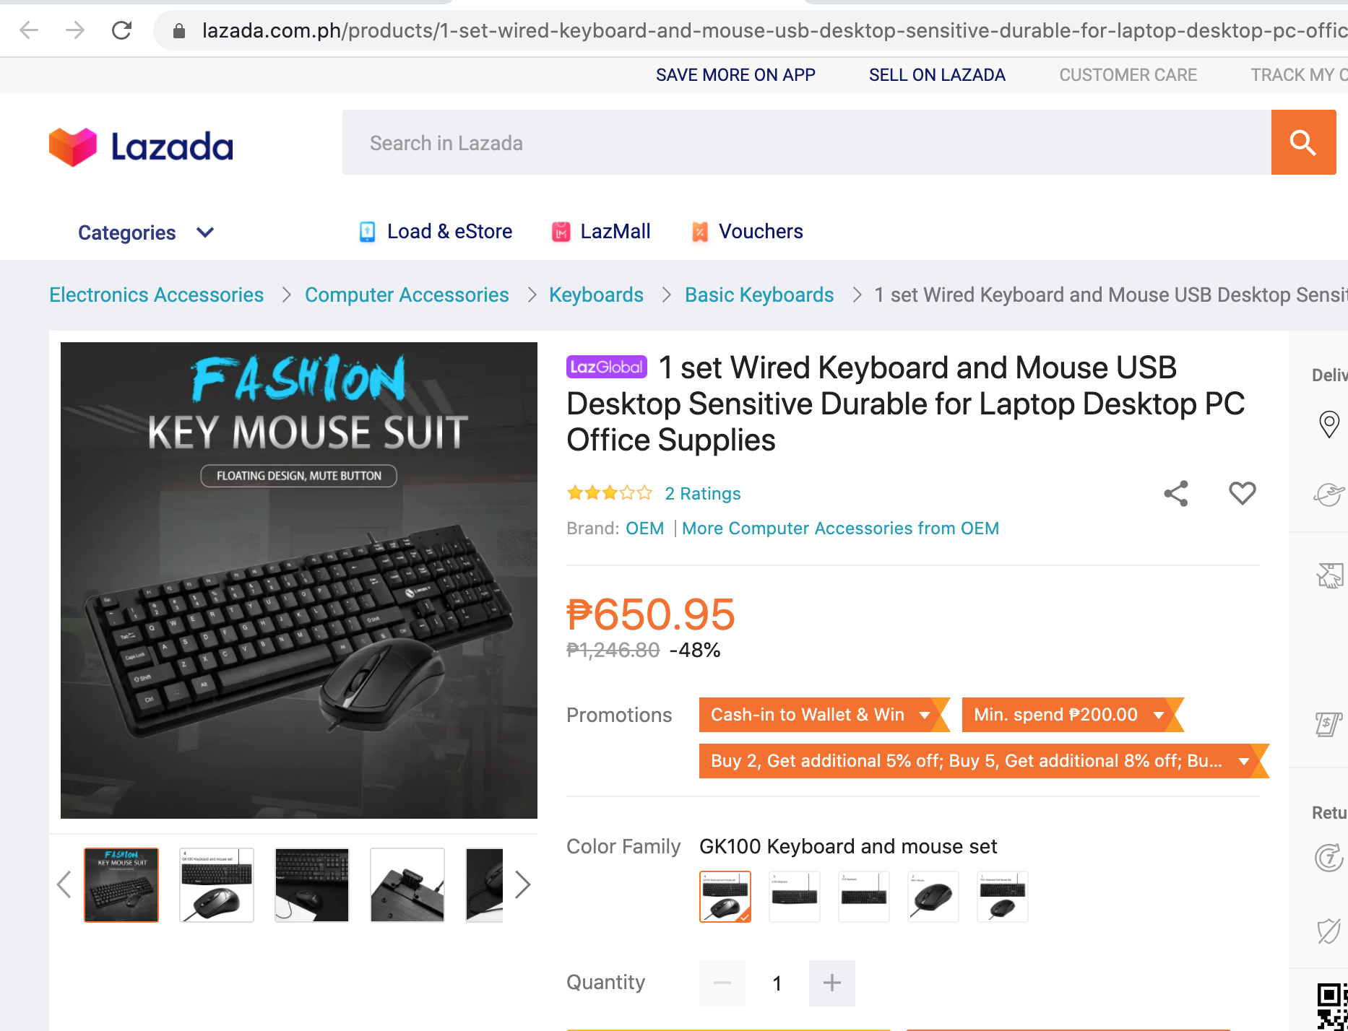Click the delivery location pin icon

click(x=1329, y=425)
